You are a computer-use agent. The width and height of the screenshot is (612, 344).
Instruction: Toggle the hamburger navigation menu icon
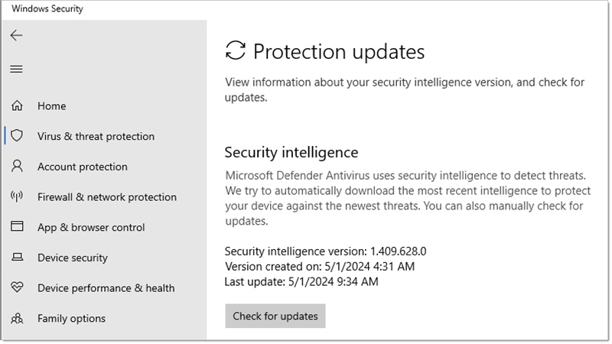(16, 69)
